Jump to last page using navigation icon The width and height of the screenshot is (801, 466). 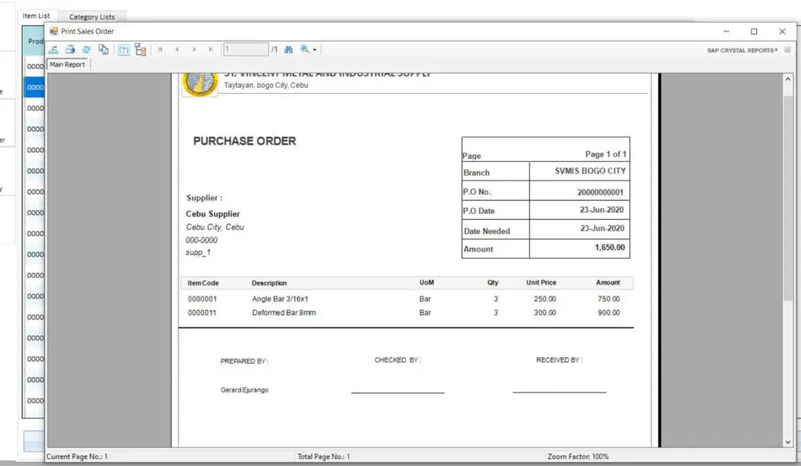(210, 49)
